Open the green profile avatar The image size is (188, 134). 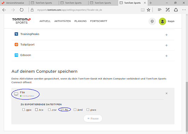tap(162, 21)
